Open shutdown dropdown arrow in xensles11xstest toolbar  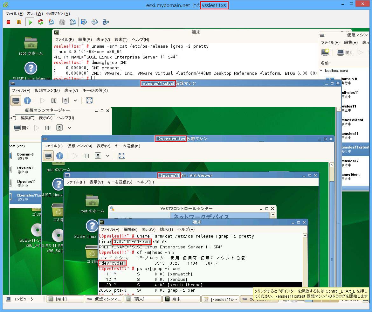[x=75, y=101]
